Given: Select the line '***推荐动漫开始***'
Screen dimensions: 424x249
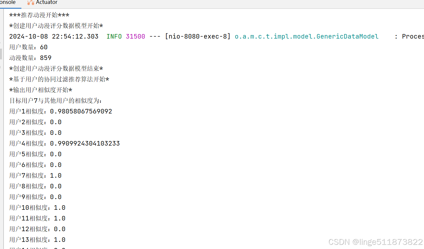Looking at the screenshot, I should (39, 15).
